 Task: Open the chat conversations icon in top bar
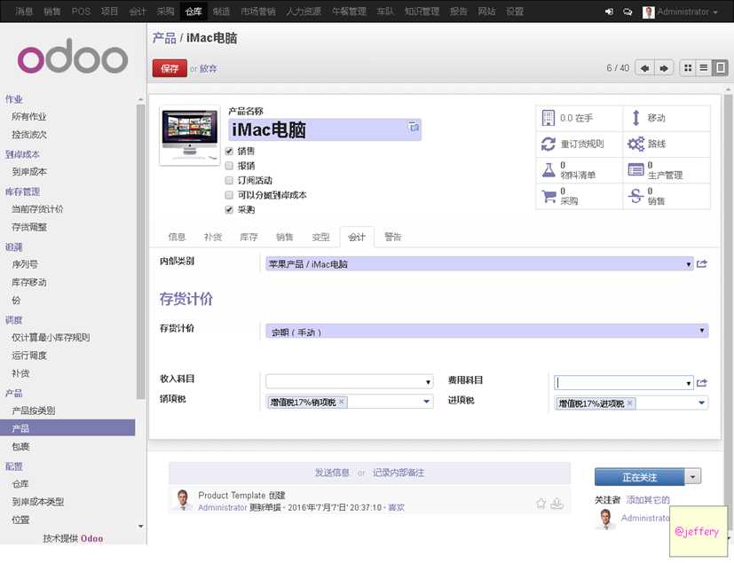(x=627, y=12)
